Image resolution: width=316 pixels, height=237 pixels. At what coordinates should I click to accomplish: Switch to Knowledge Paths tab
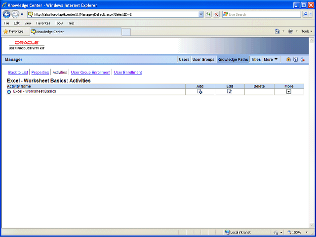point(233,59)
